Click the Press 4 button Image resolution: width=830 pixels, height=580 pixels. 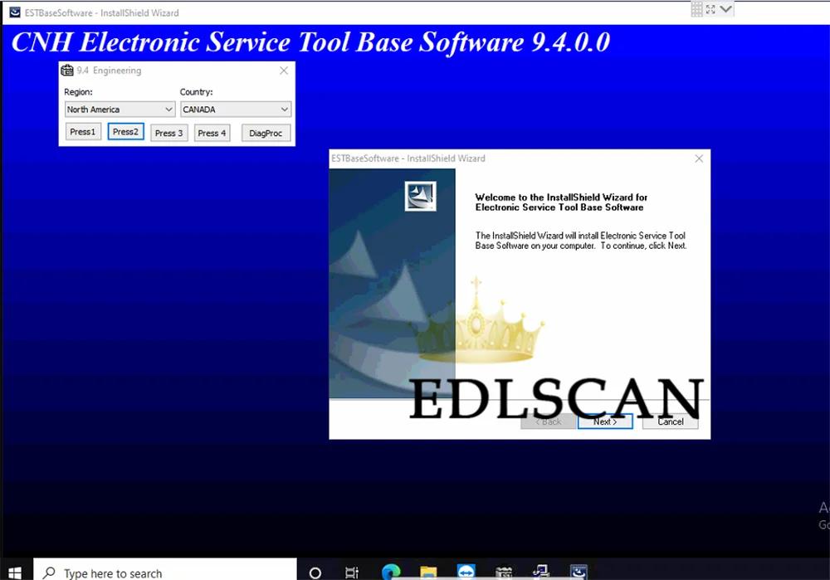click(x=212, y=133)
